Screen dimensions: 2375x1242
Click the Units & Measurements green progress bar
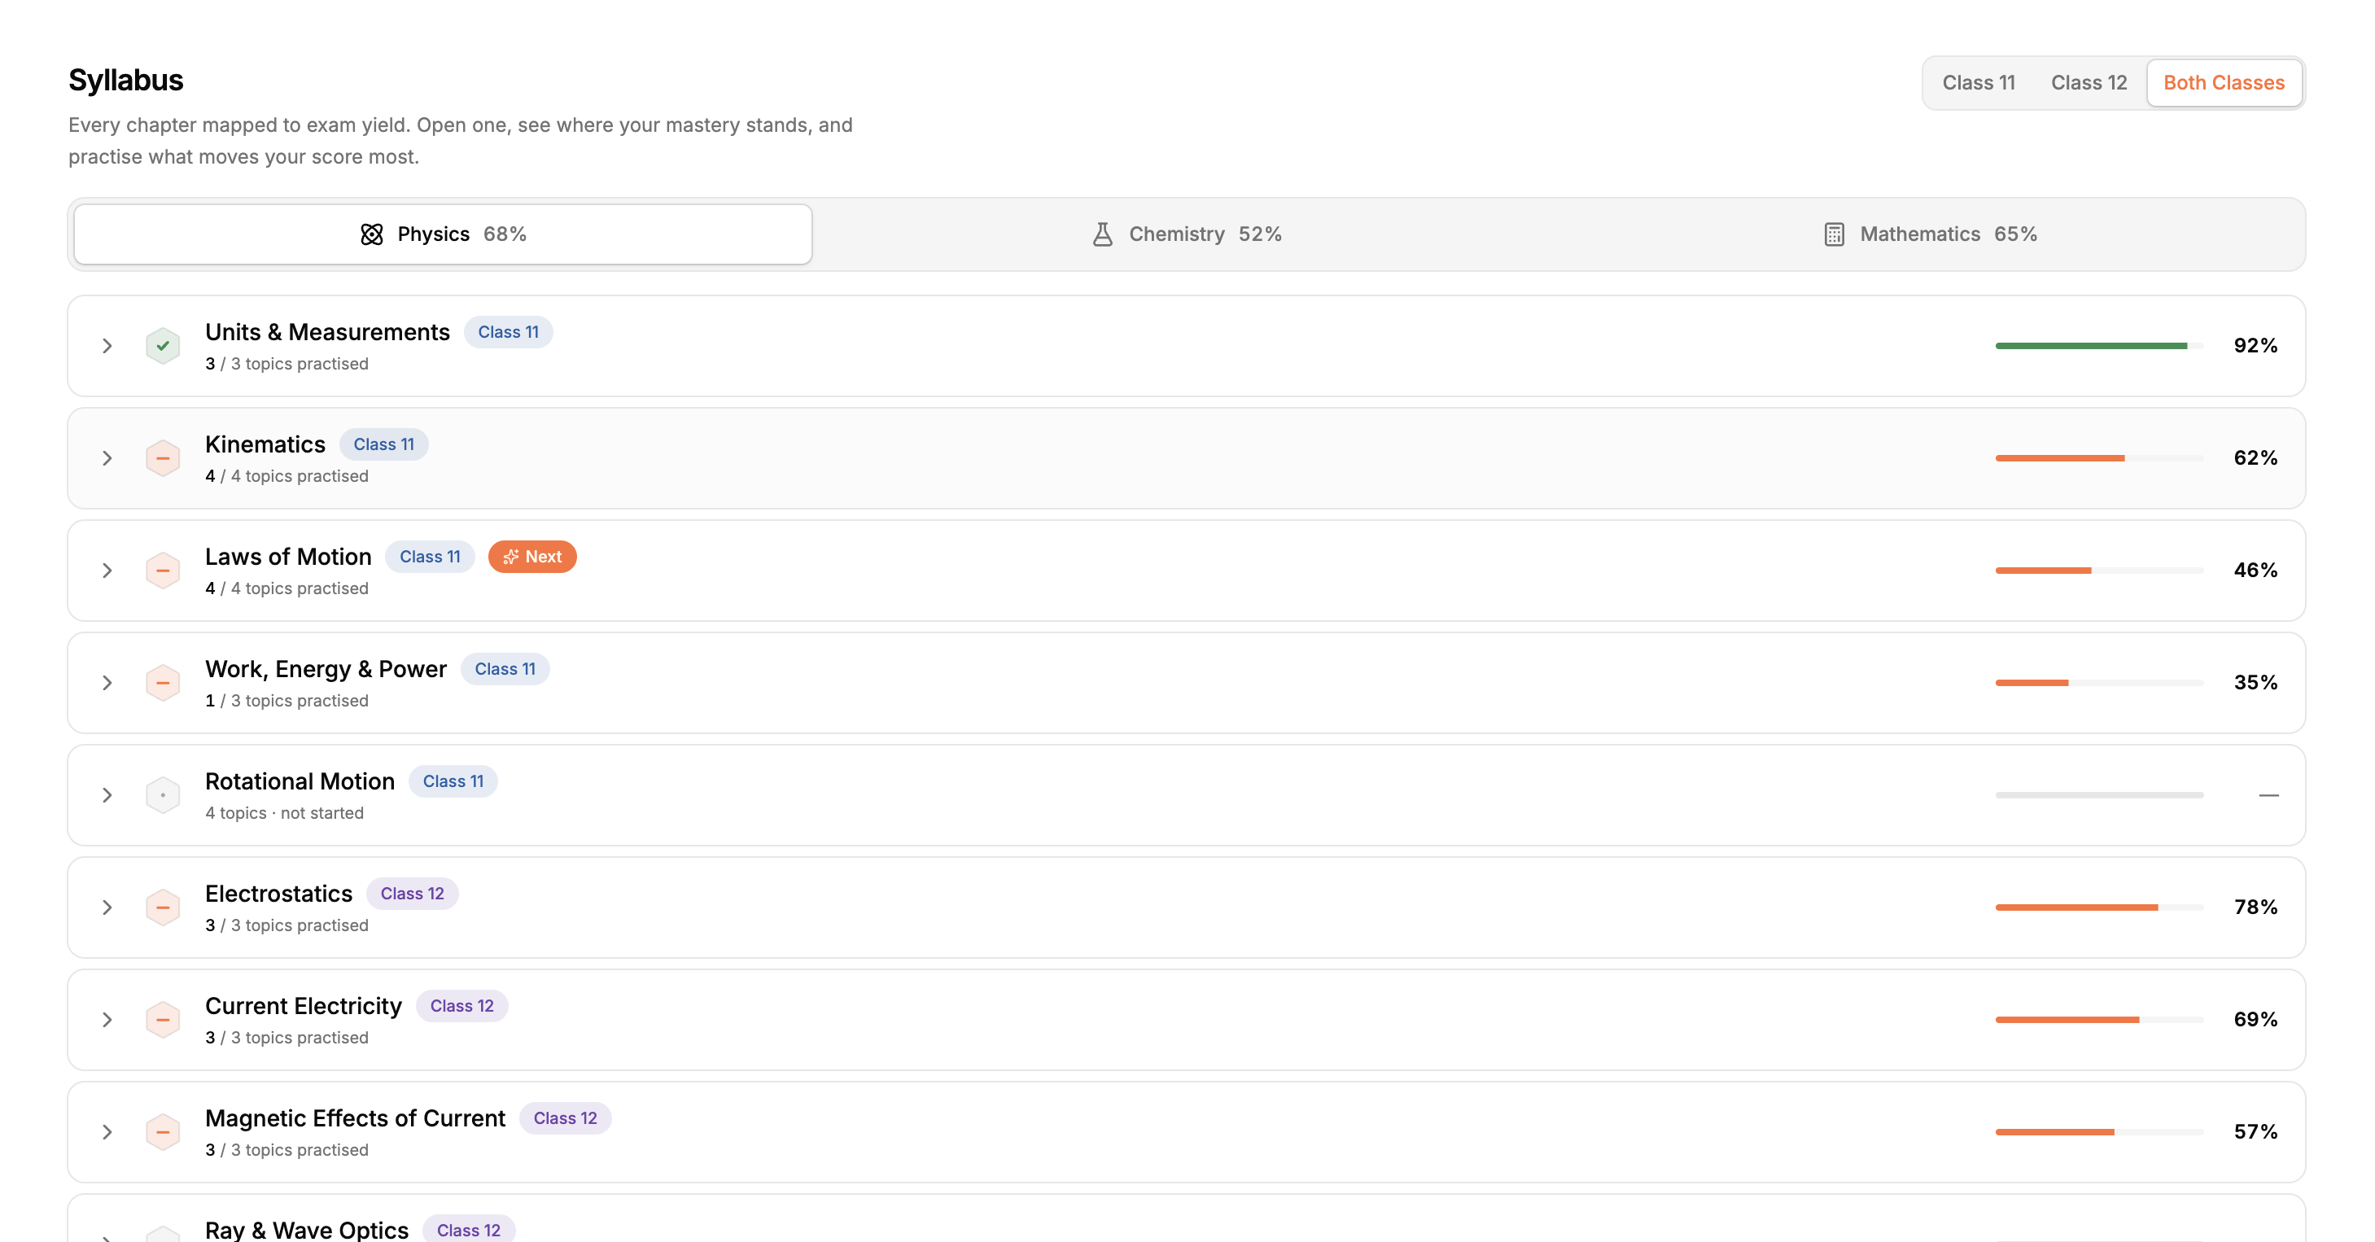click(x=2099, y=346)
